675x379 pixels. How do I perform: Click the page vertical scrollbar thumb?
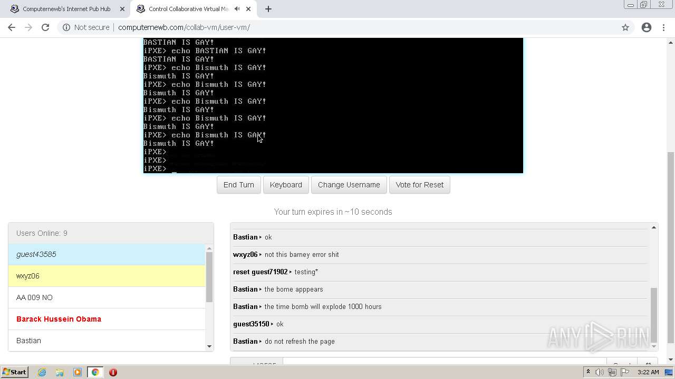click(x=671, y=247)
